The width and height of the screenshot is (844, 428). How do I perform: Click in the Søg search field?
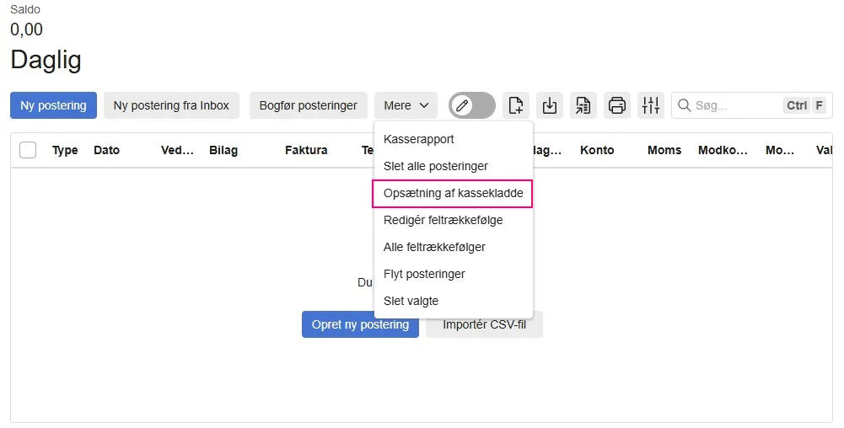pyautogui.click(x=734, y=105)
